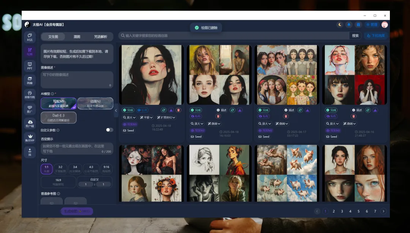Switch to the 文生图 tab
Screen dimensions: 410x233
click(x=53, y=36)
